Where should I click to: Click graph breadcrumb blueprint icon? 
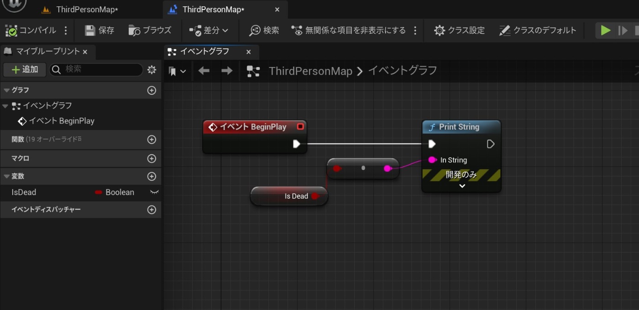(253, 71)
